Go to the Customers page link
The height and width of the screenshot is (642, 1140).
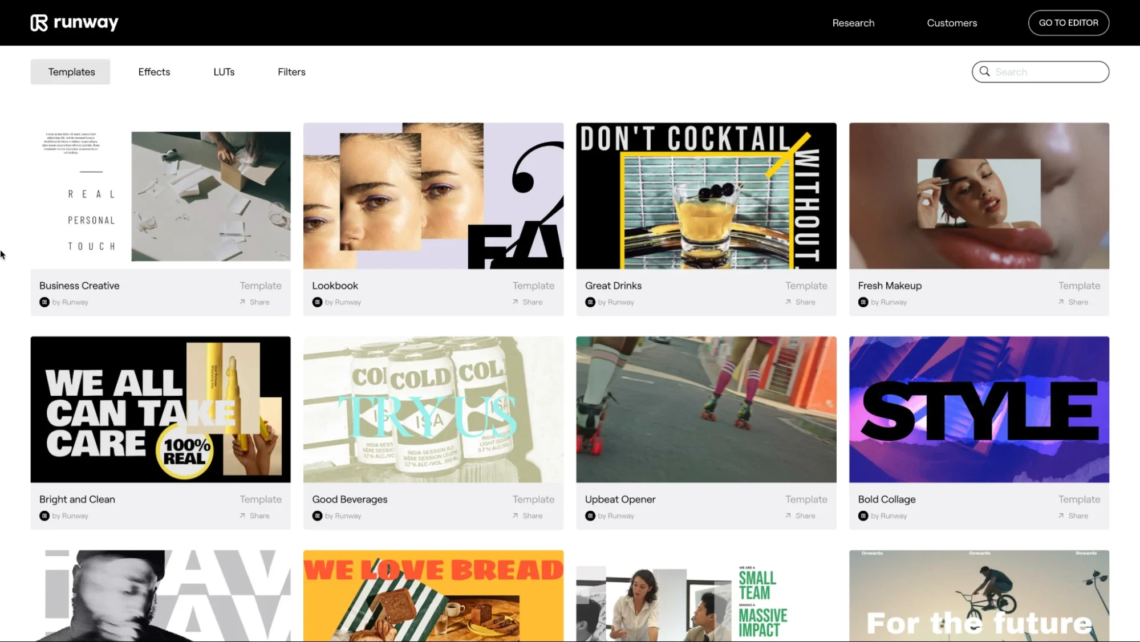(x=951, y=23)
